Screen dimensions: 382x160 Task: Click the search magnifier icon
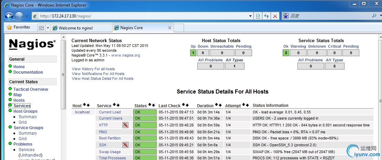[374, 16]
